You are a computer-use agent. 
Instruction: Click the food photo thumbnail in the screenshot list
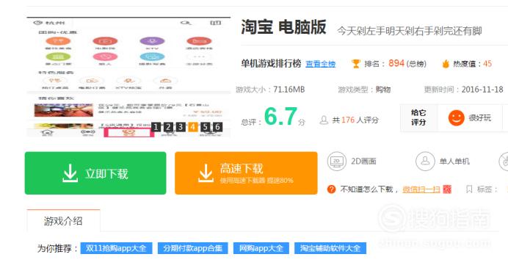pyautogui.click(x=63, y=110)
